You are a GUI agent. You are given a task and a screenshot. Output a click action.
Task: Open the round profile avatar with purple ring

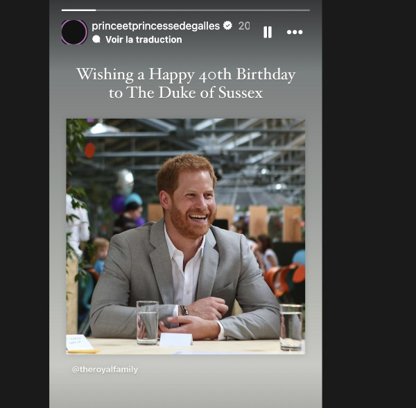[x=74, y=32]
